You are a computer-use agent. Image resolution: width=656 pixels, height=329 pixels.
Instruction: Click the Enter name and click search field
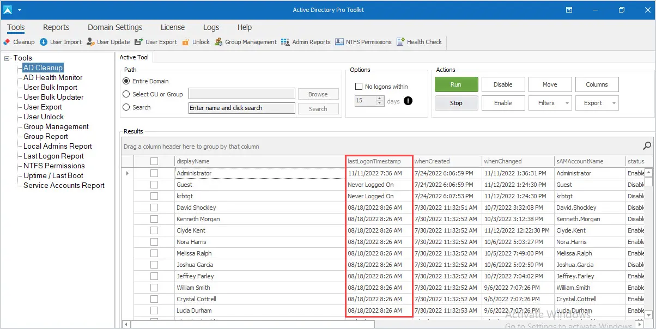tap(242, 108)
